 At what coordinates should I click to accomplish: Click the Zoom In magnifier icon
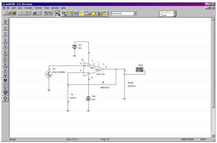pos(45,13)
